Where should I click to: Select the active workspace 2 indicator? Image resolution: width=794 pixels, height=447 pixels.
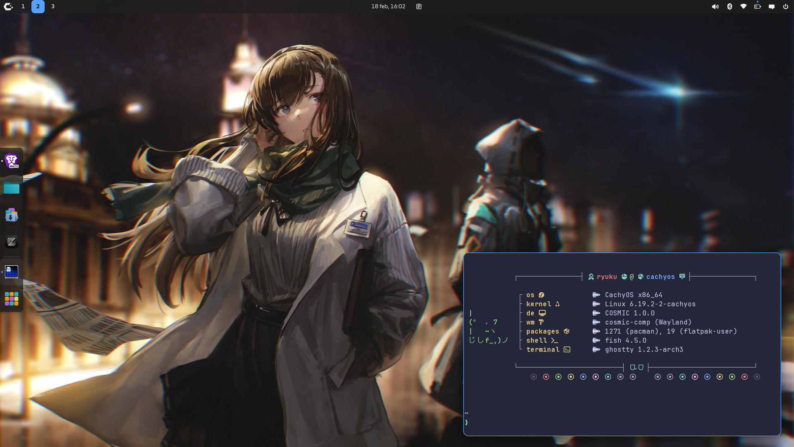click(x=38, y=6)
